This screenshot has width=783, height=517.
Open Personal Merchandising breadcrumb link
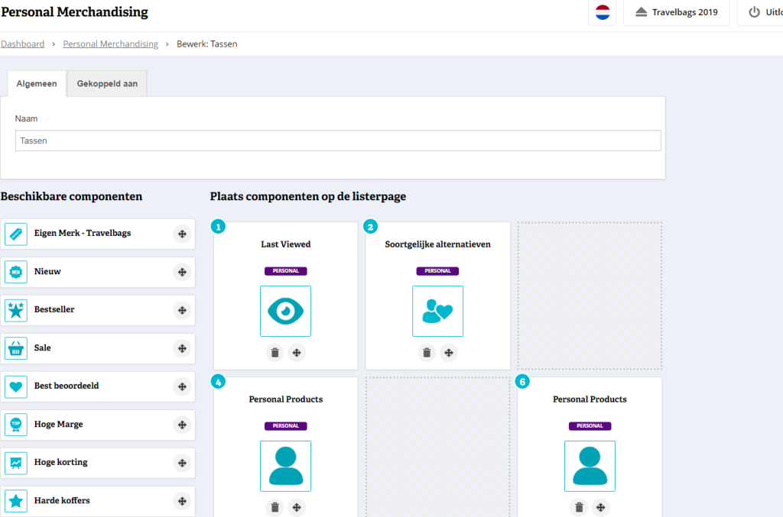(110, 44)
